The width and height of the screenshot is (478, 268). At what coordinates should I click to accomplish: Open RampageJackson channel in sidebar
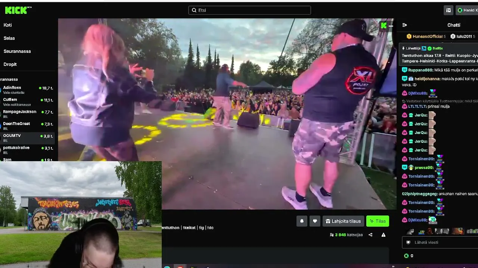[28, 114]
